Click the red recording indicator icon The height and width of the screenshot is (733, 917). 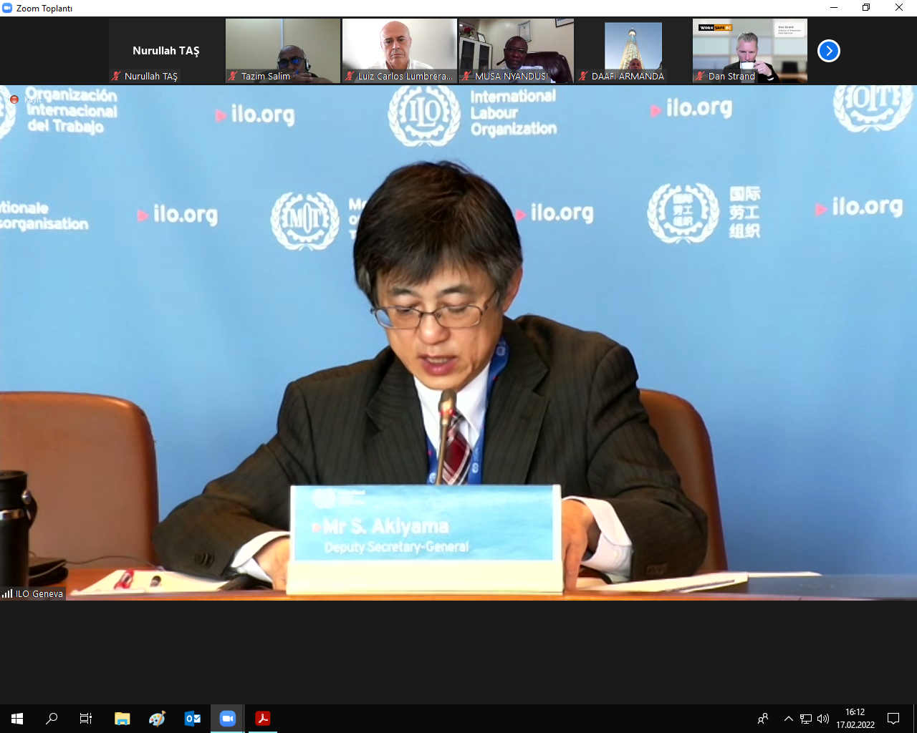14,99
